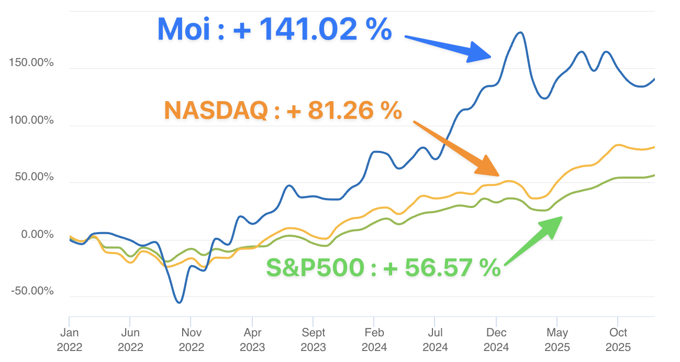This screenshot has width=680, height=362.
Task: Select the Jan 2022 x-axis tick label
Action: click(x=70, y=339)
